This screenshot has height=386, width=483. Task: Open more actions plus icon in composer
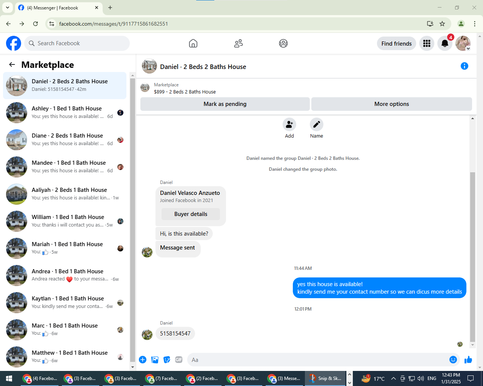pyautogui.click(x=143, y=360)
